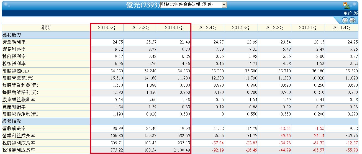Export the table to Excel

(346, 5)
